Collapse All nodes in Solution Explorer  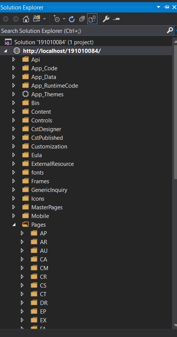click(82, 19)
